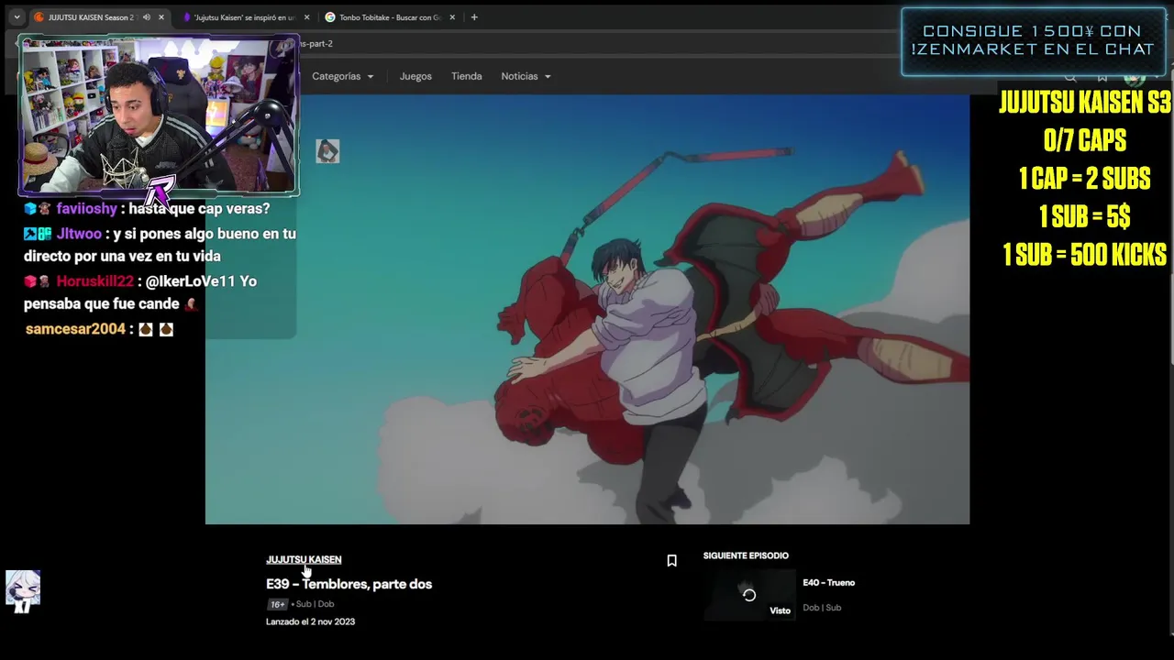1174x660 pixels.
Task: Close the Tonbo Tobitake search tab
Action: [x=452, y=17]
